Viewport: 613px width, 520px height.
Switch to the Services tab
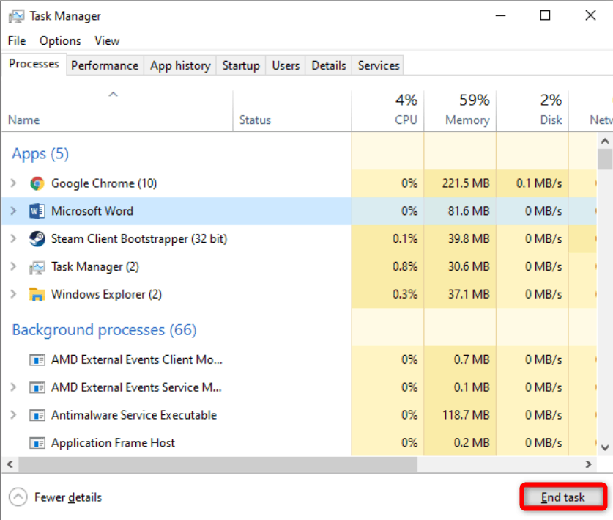[x=379, y=65]
